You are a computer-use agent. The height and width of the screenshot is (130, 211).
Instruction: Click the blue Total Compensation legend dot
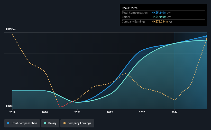[8, 123]
